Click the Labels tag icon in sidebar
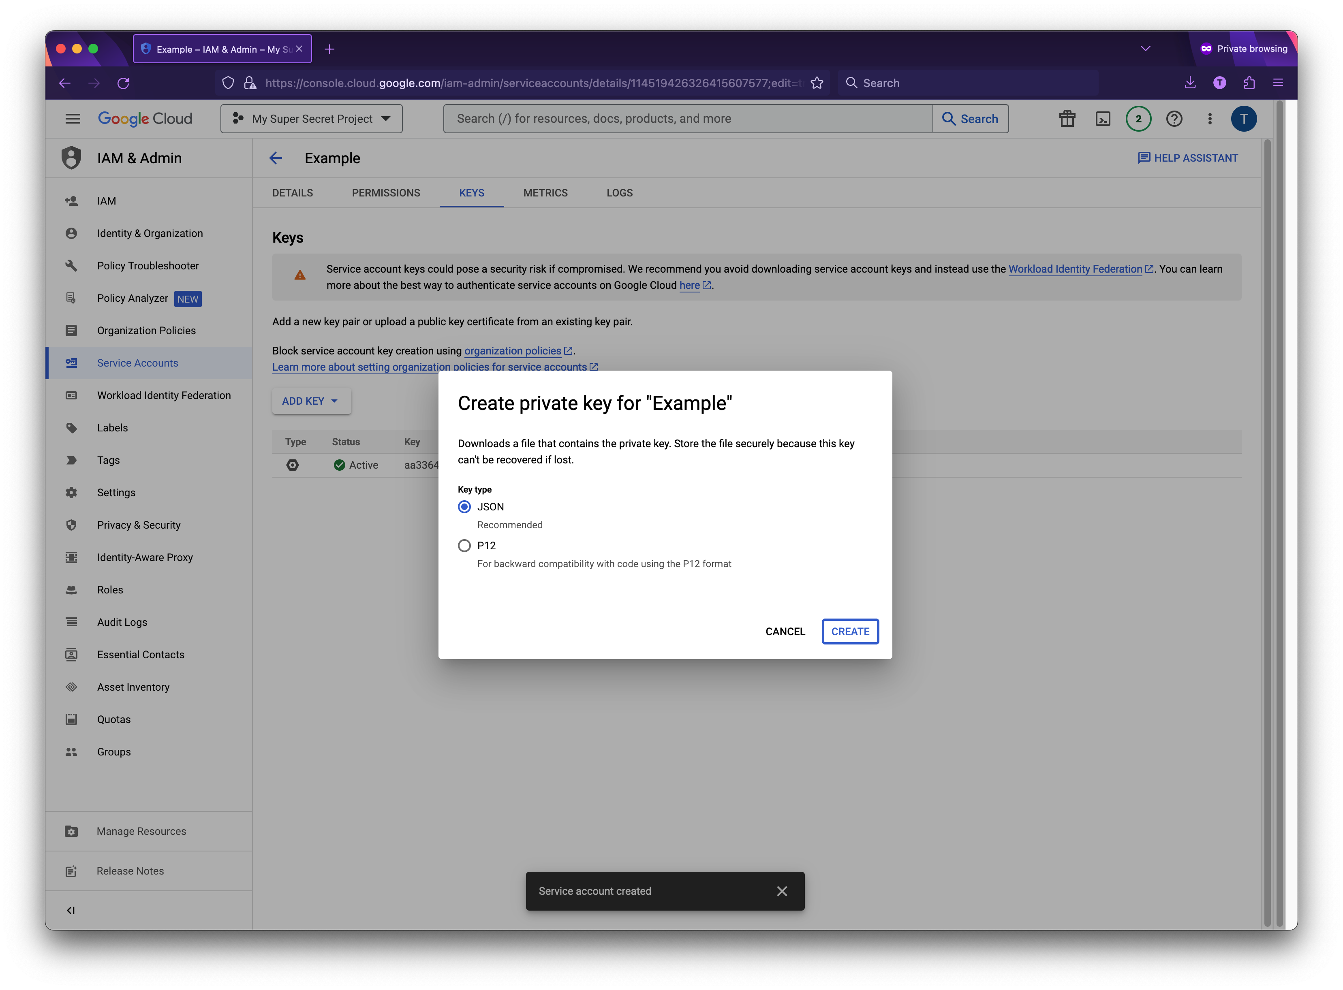Image resolution: width=1343 pixels, height=990 pixels. [x=71, y=427]
